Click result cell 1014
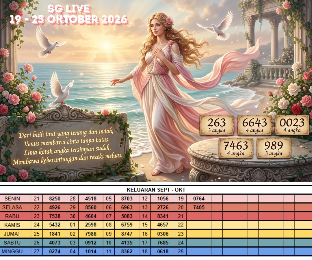Viewport: 312px width, 260px height. tap(91, 251)
